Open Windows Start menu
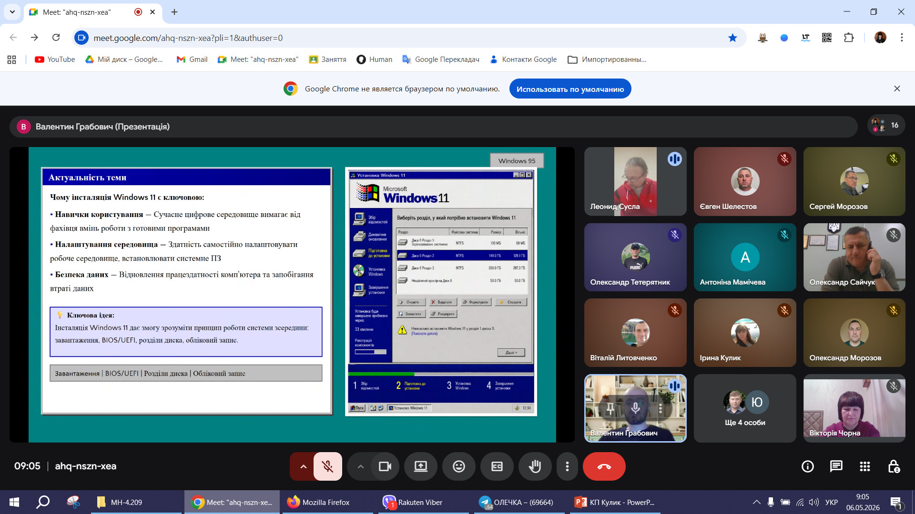This screenshot has height=514, width=915. tap(14, 502)
